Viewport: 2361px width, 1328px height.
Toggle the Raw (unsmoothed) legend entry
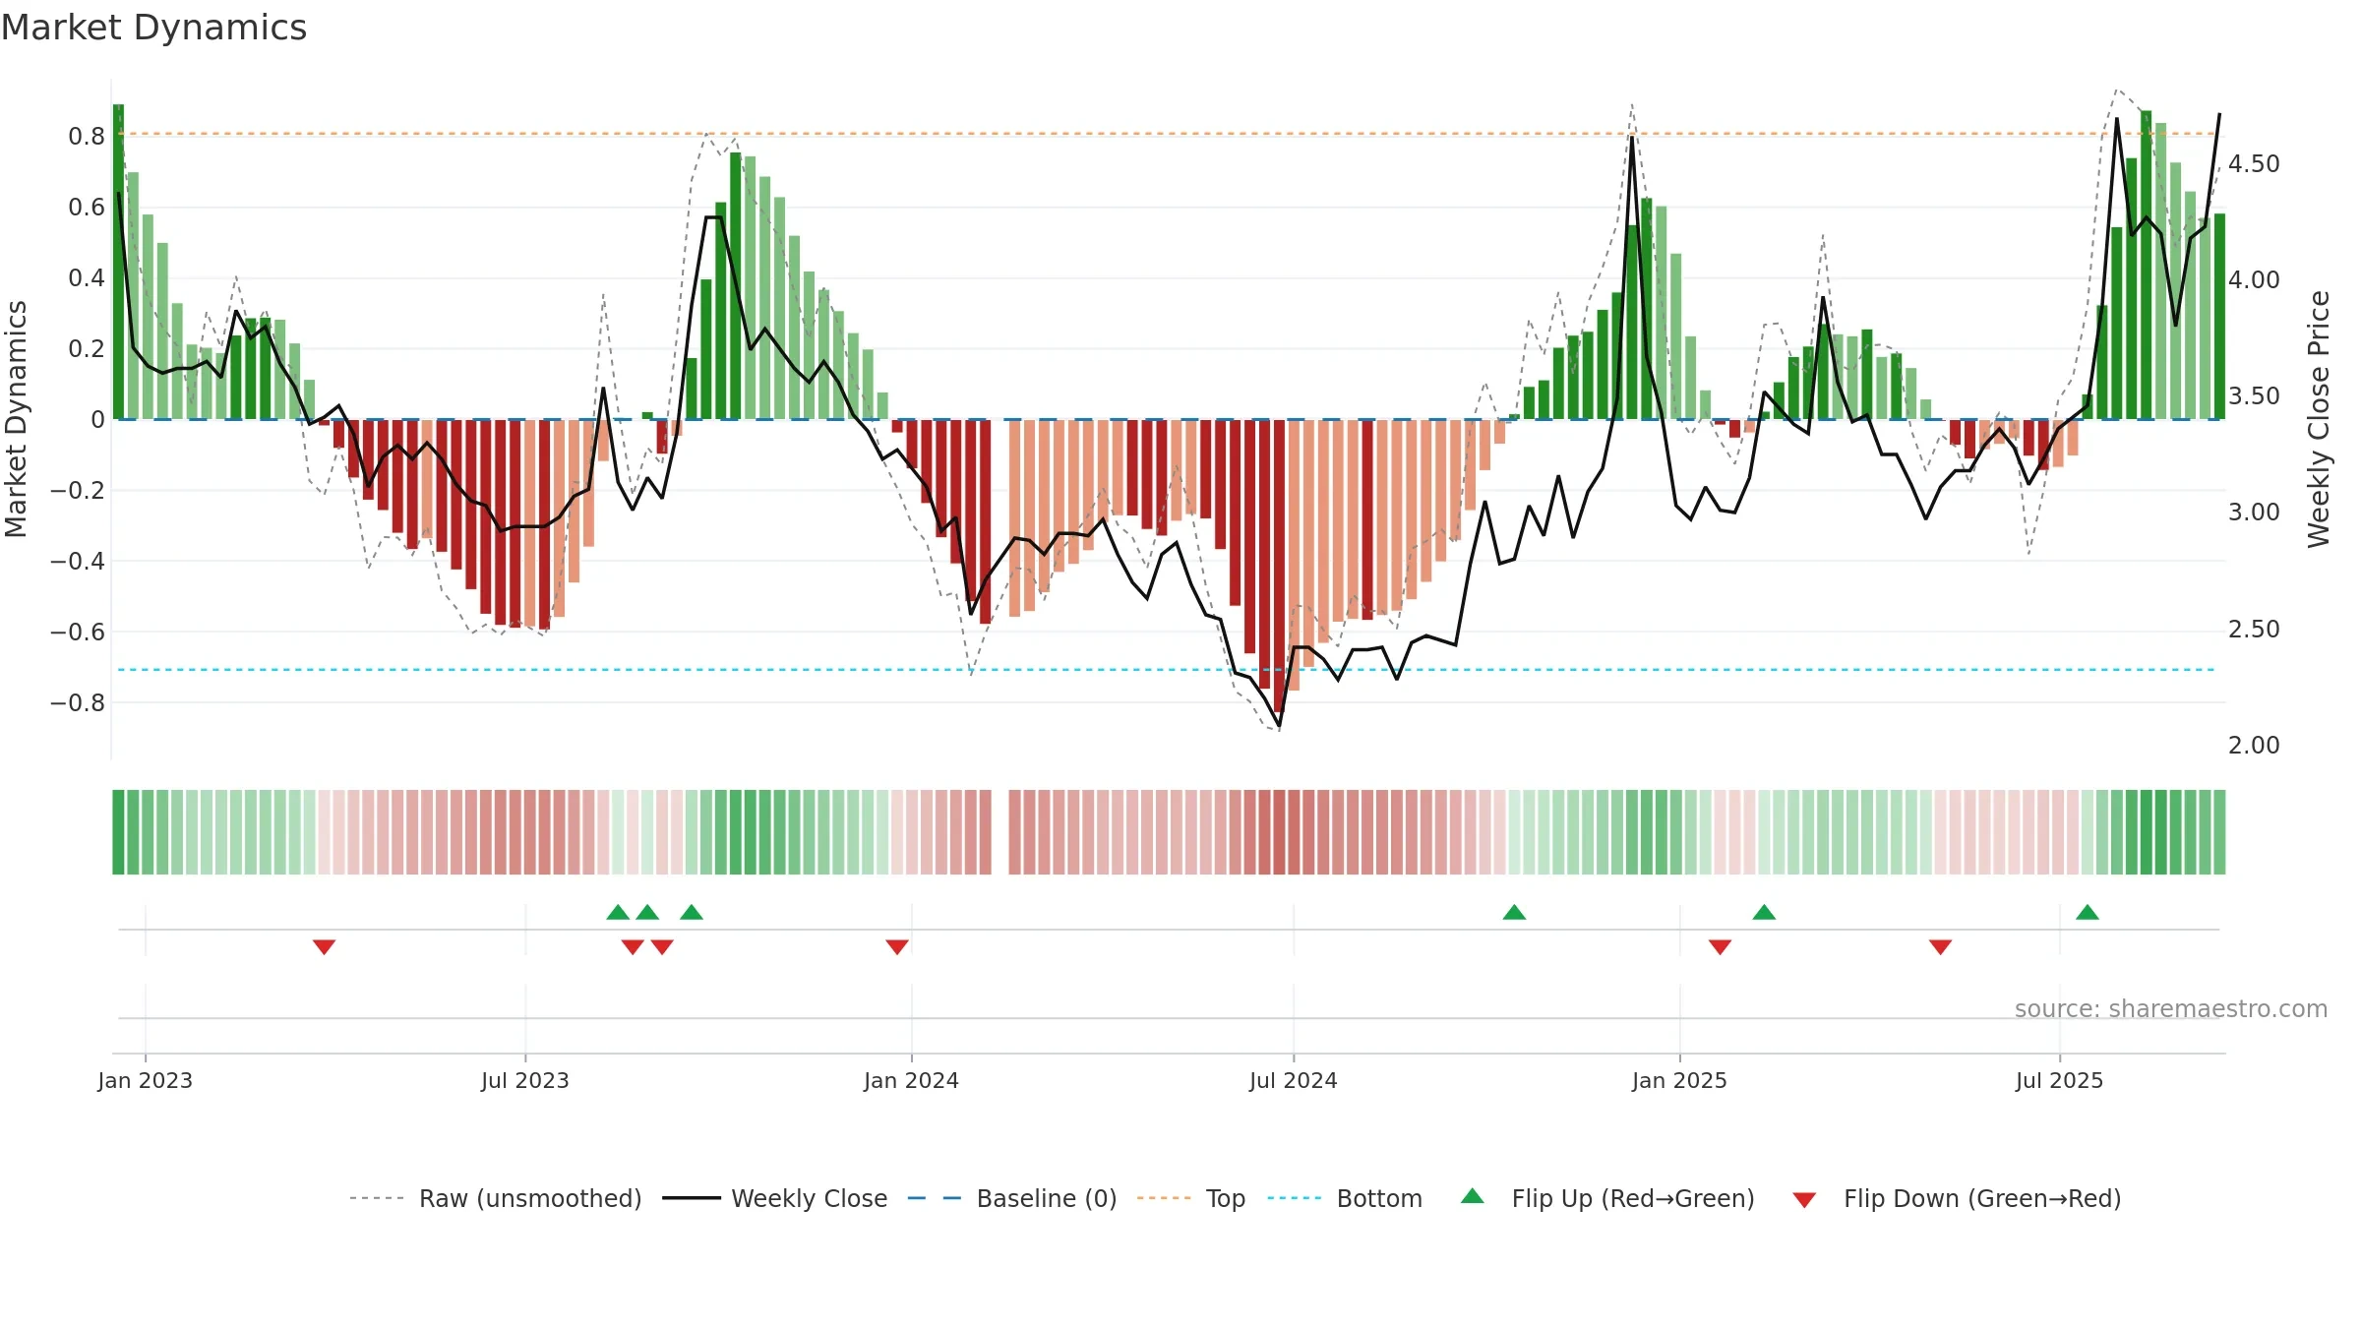pyautogui.click(x=495, y=1198)
